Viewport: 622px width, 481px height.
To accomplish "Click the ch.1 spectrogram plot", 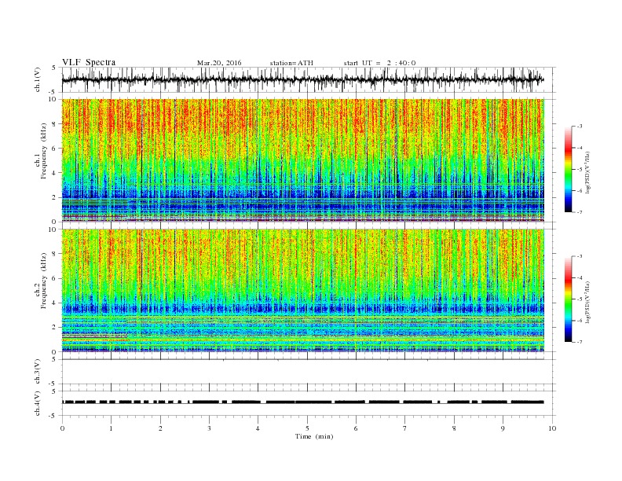I will [x=303, y=160].
